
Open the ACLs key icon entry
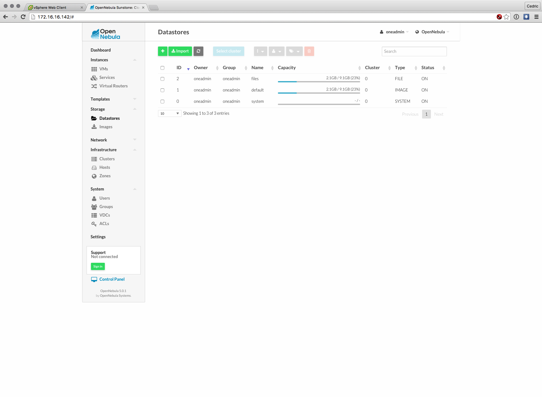point(94,224)
